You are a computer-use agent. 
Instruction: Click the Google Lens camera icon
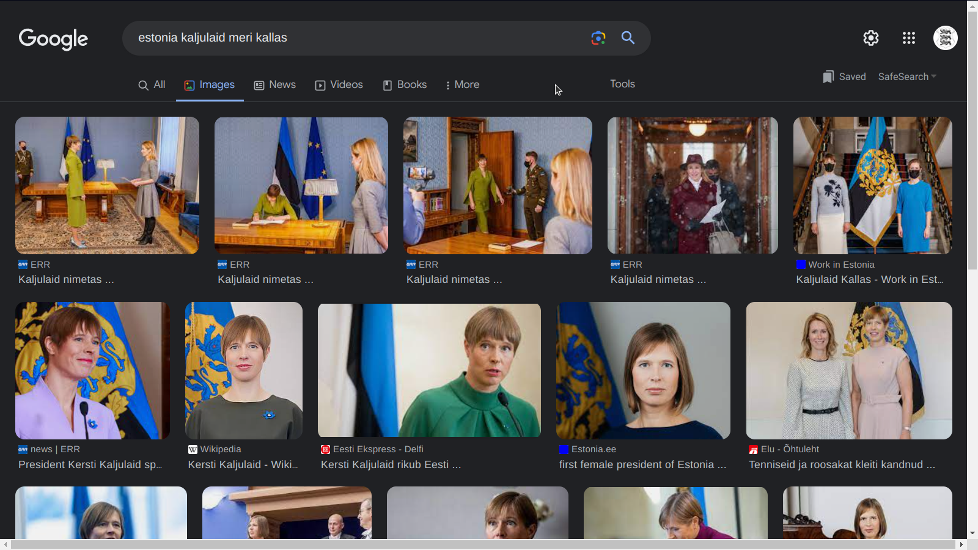(x=598, y=38)
